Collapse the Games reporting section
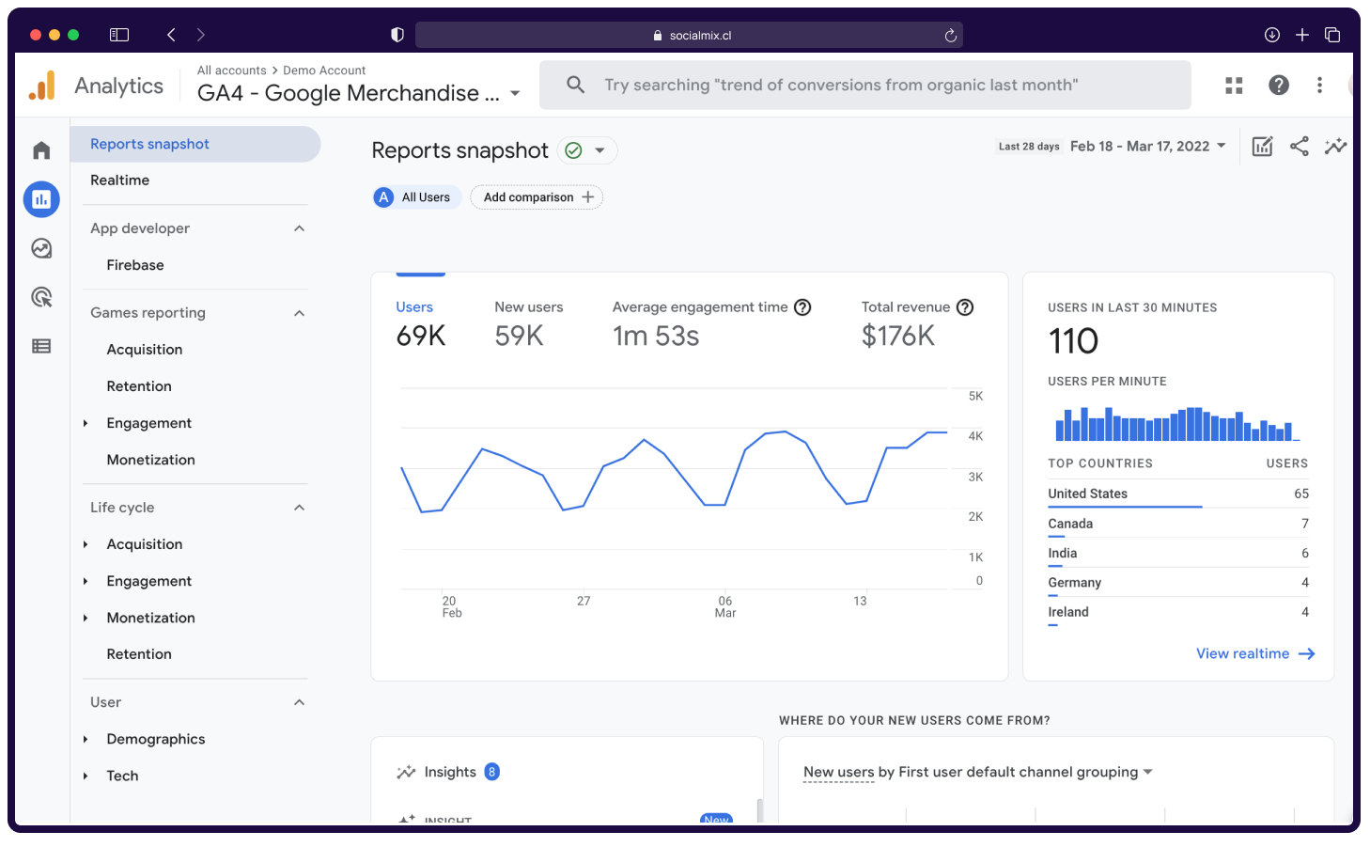The image size is (1370, 847). pos(299,313)
